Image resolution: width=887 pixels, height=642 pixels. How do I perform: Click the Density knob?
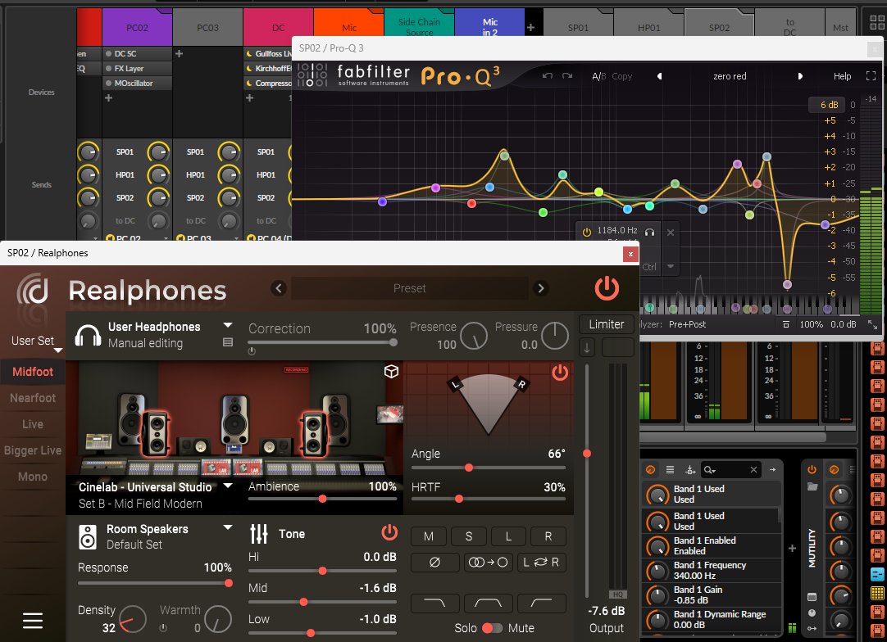click(133, 619)
